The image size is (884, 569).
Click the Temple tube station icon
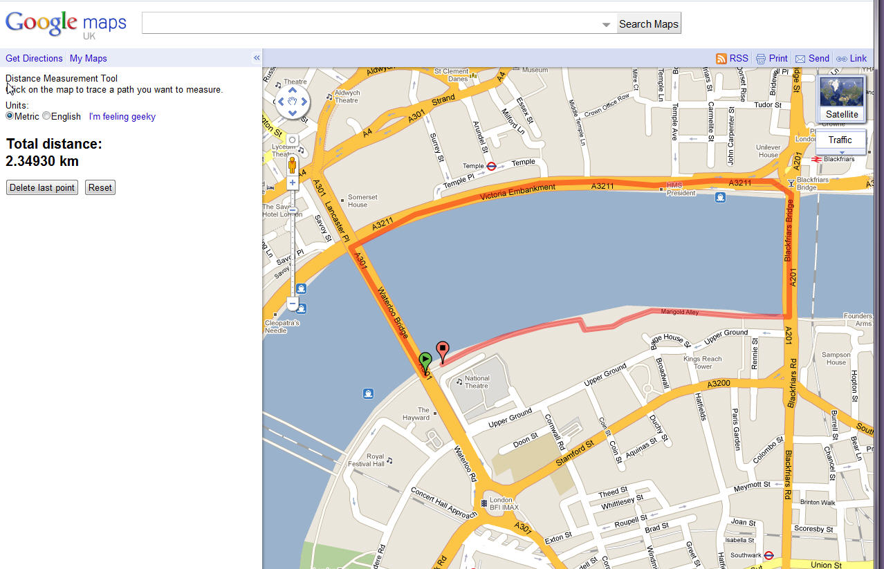click(491, 166)
